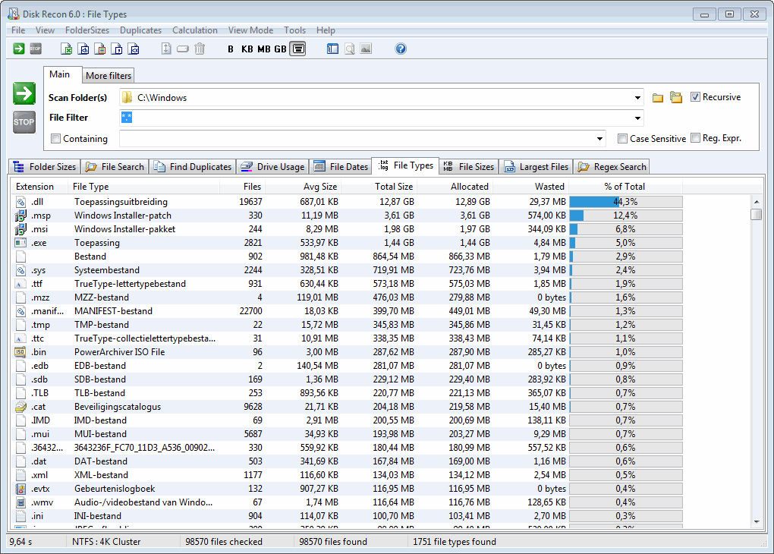Show sizes in bytes (B)
Viewport: 774px width, 554px height.
(x=231, y=49)
